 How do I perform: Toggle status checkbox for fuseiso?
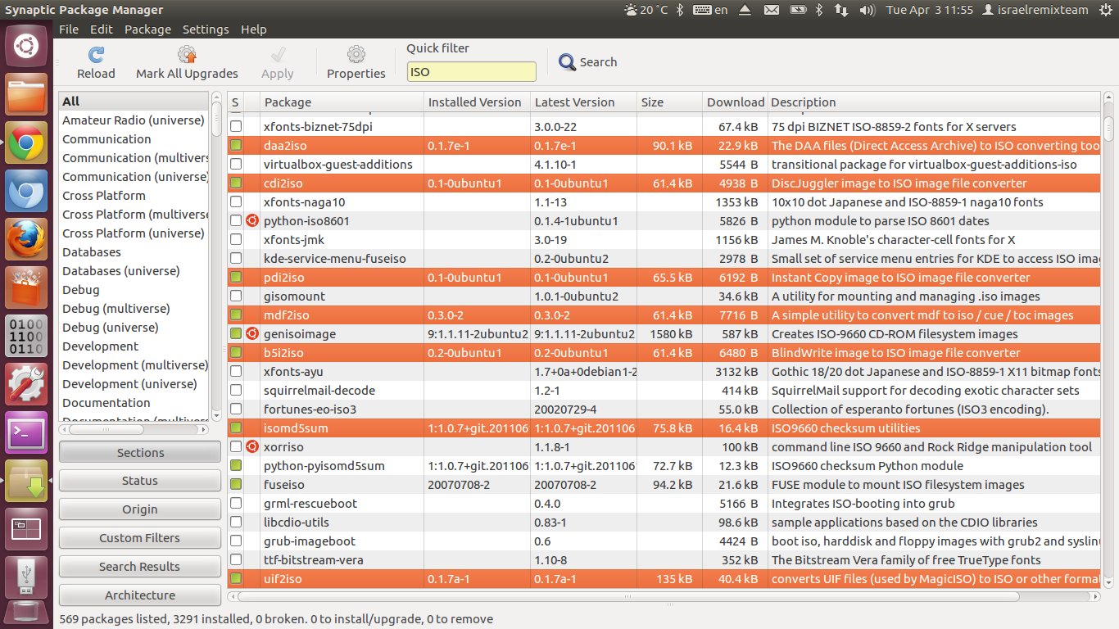(x=236, y=484)
